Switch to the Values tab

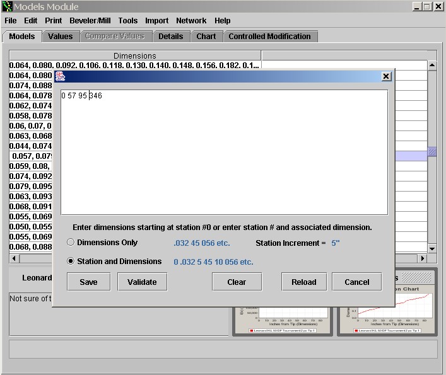61,37
